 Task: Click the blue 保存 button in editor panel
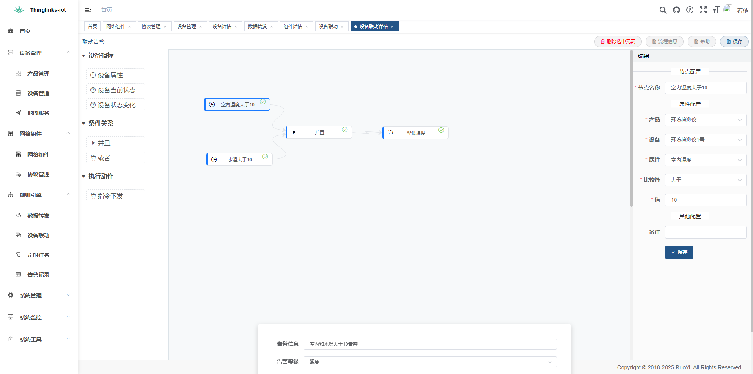point(679,252)
